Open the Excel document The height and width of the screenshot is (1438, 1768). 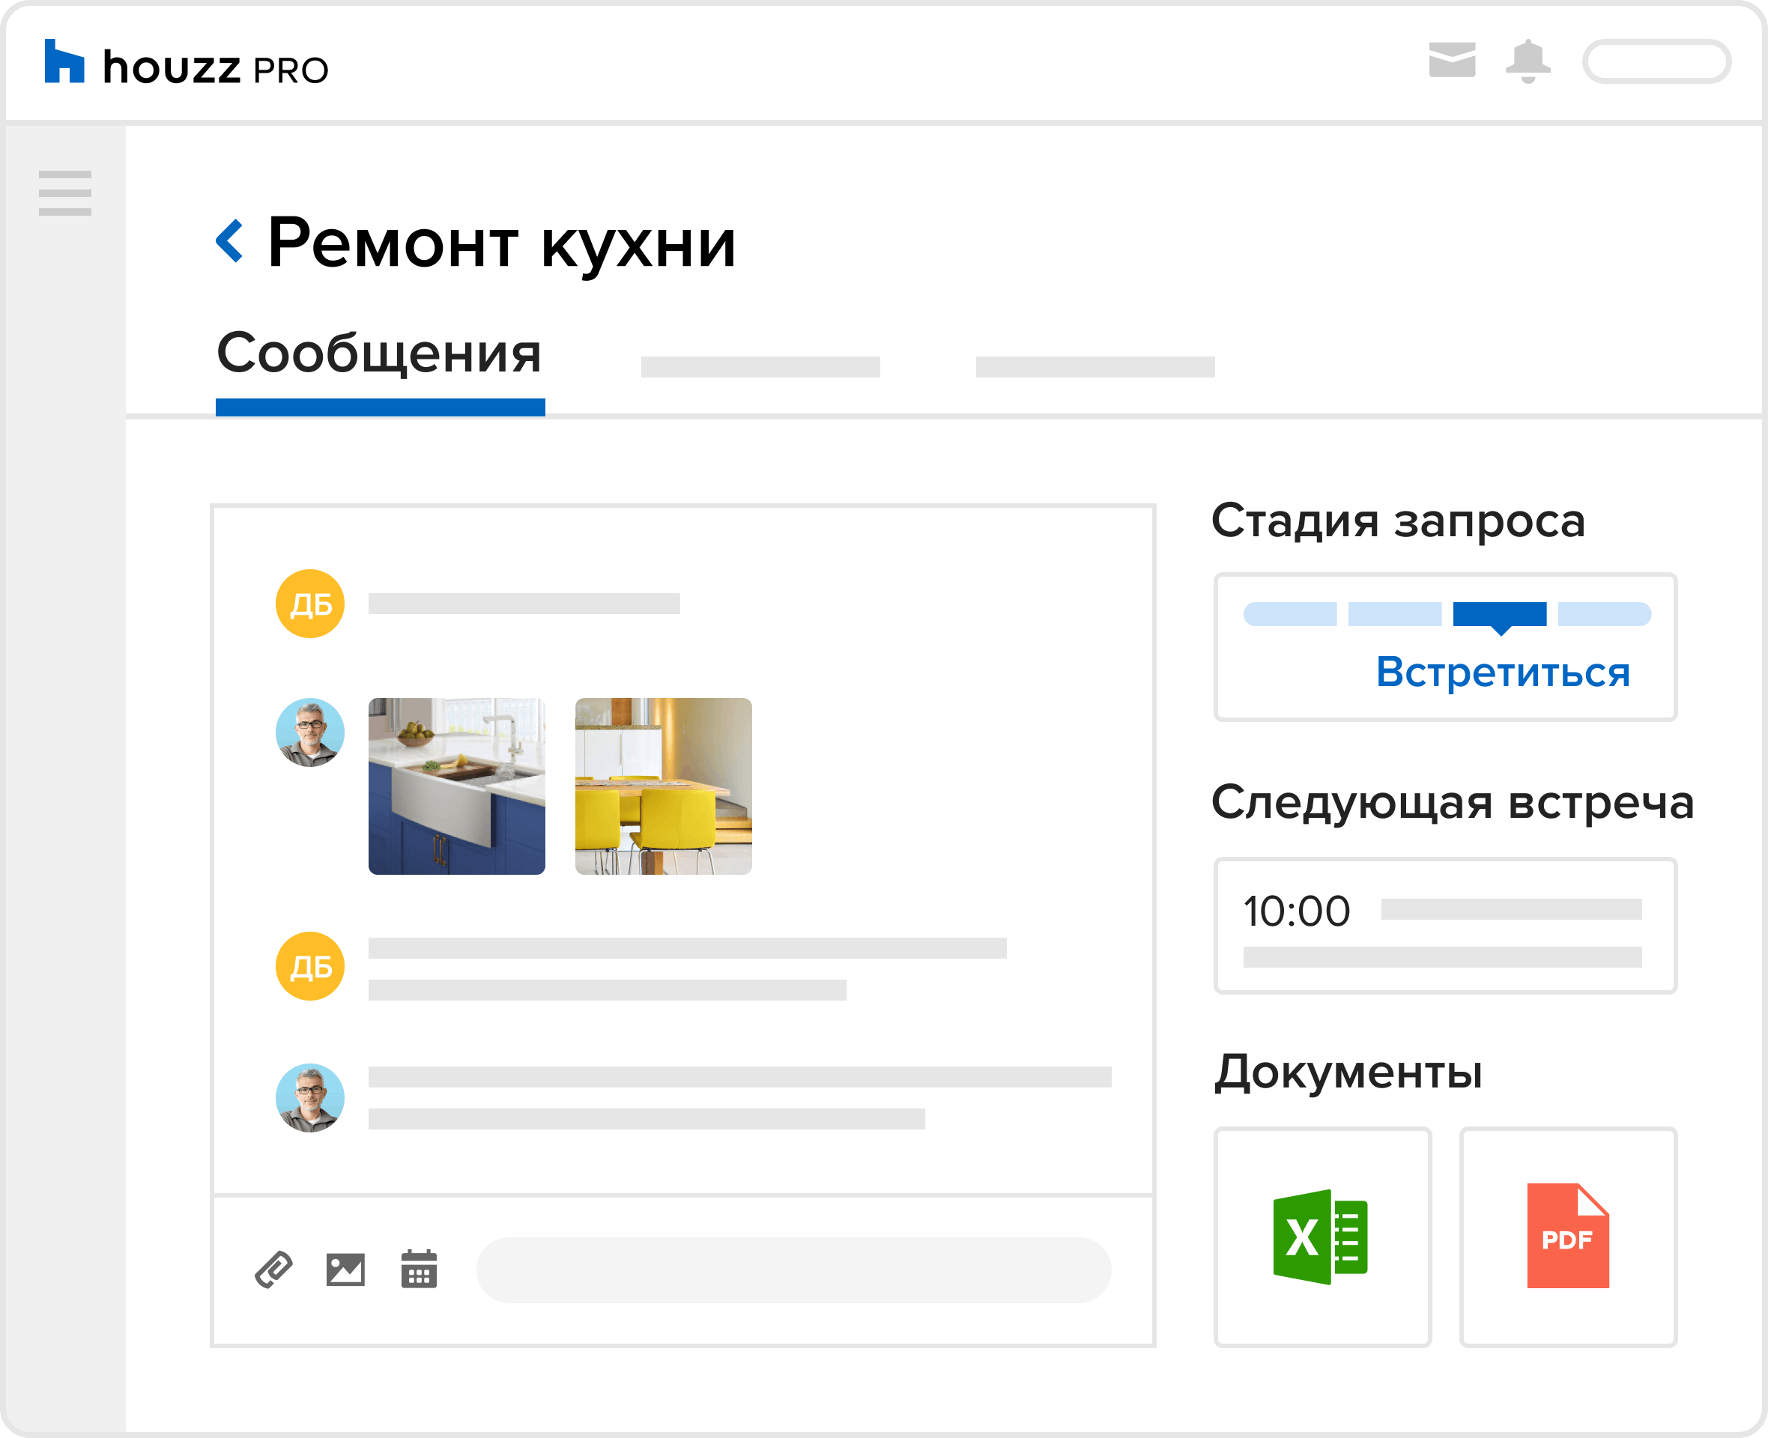tap(1322, 1236)
